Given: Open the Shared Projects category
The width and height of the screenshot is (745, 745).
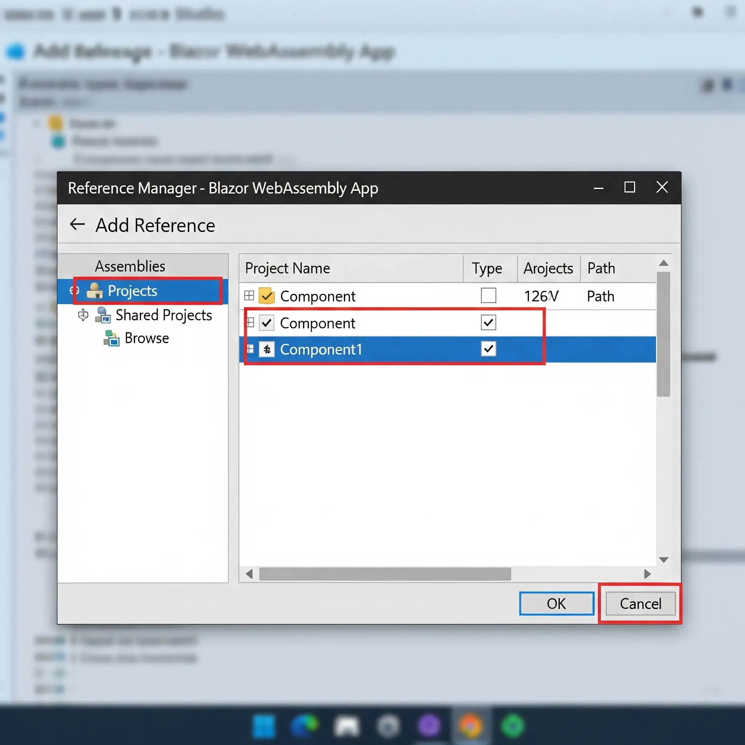Looking at the screenshot, I should (163, 315).
